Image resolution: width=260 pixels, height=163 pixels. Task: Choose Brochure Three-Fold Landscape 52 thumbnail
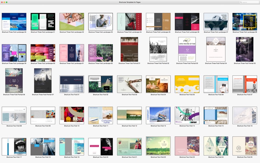point(71,22)
